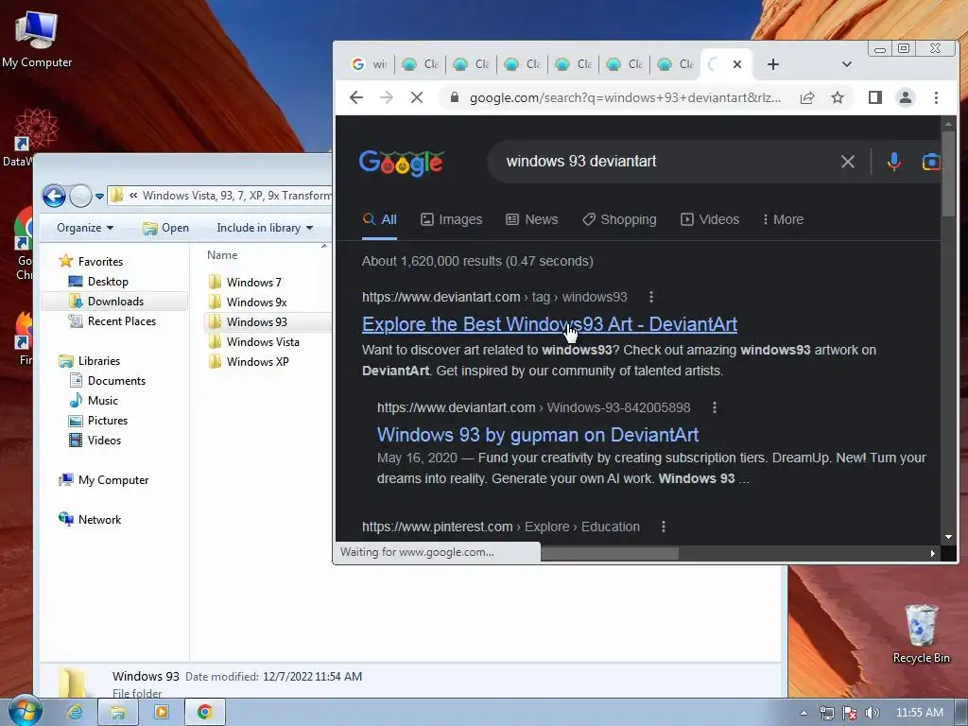Expand Chrome tab search dropdown chevron

[x=846, y=64]
